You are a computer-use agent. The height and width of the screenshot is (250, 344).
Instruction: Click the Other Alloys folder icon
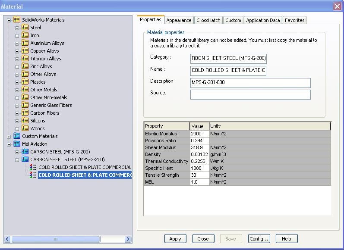25,74
